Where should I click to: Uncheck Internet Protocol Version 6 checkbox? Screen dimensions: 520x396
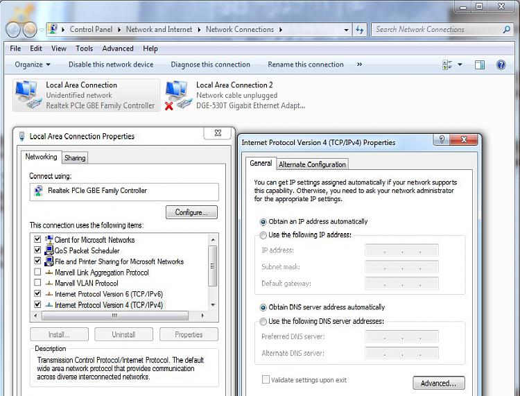(x=37, y=293)
